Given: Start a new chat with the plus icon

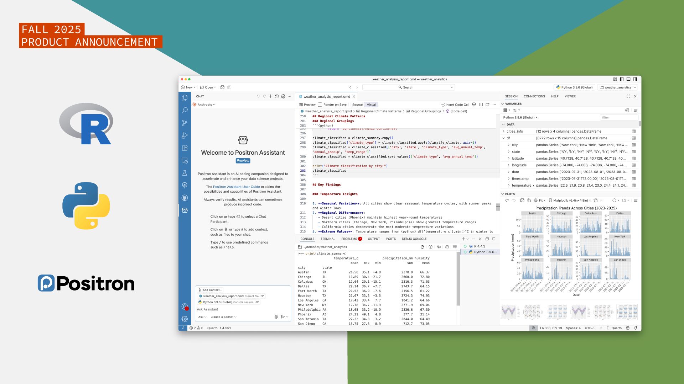Looking at the screenshot, I should [270, 96].
